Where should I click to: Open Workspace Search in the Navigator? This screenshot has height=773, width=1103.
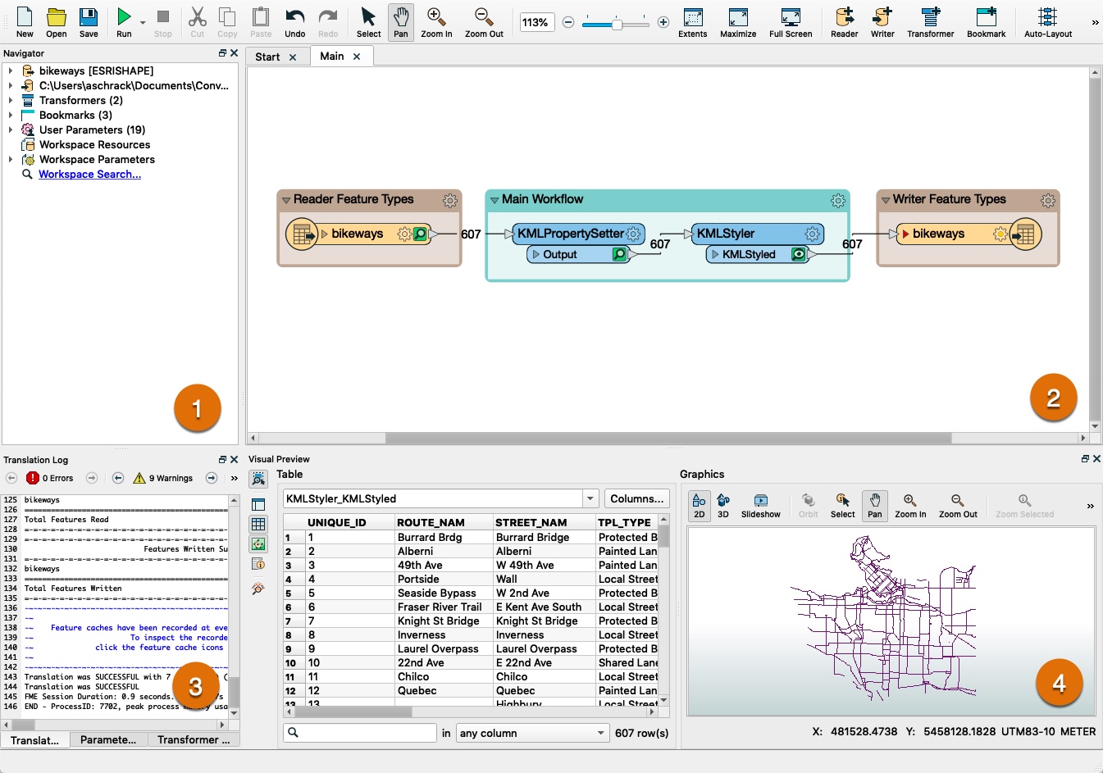point(90,174)
